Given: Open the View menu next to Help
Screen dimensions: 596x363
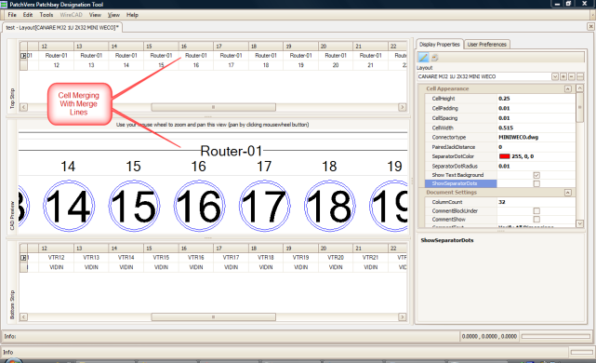Looking at the screenshot, I should [113, 15].
